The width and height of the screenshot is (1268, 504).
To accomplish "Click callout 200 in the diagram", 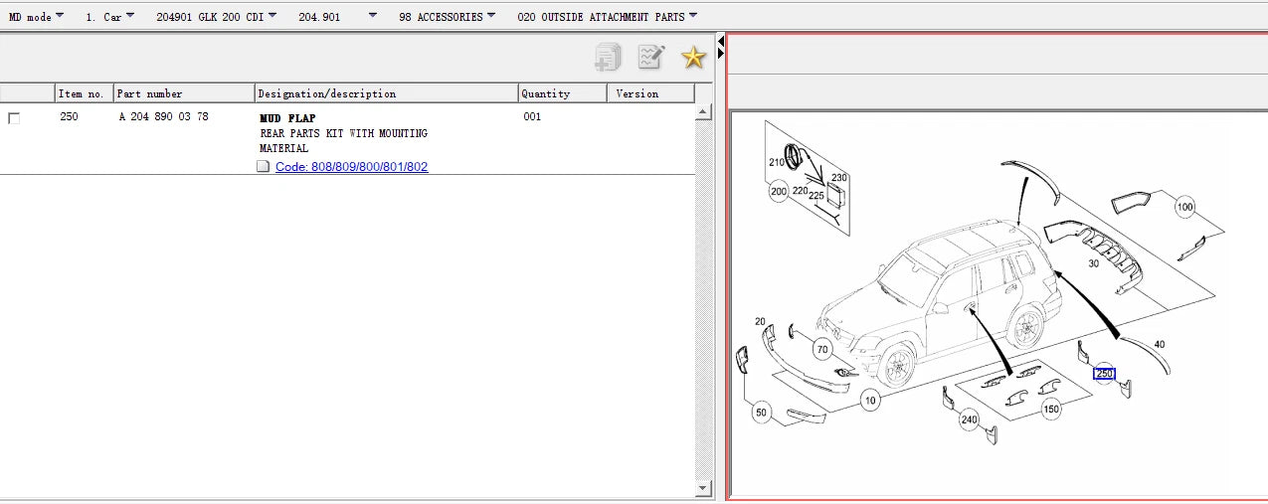I will tap(779, 192).
